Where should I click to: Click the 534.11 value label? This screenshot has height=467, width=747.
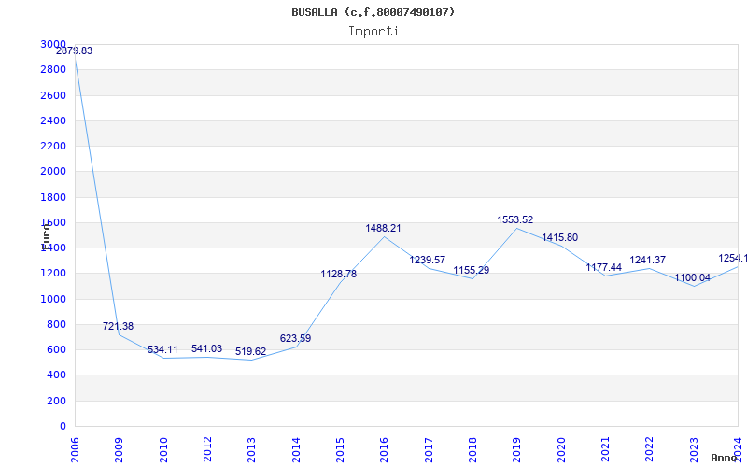click(162, 349)
